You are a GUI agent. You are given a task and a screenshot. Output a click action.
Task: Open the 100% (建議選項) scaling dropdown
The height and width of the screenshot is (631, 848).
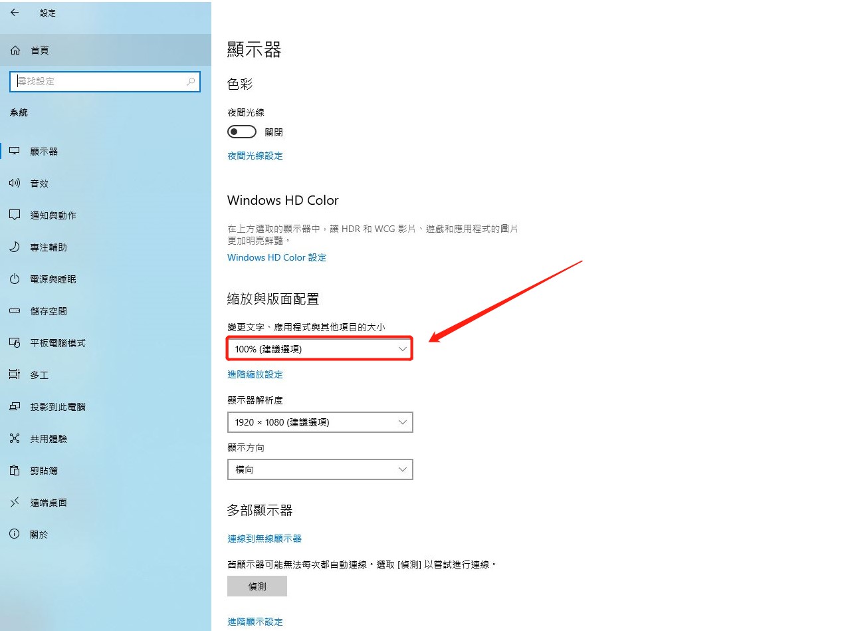(x=320, y=348)
